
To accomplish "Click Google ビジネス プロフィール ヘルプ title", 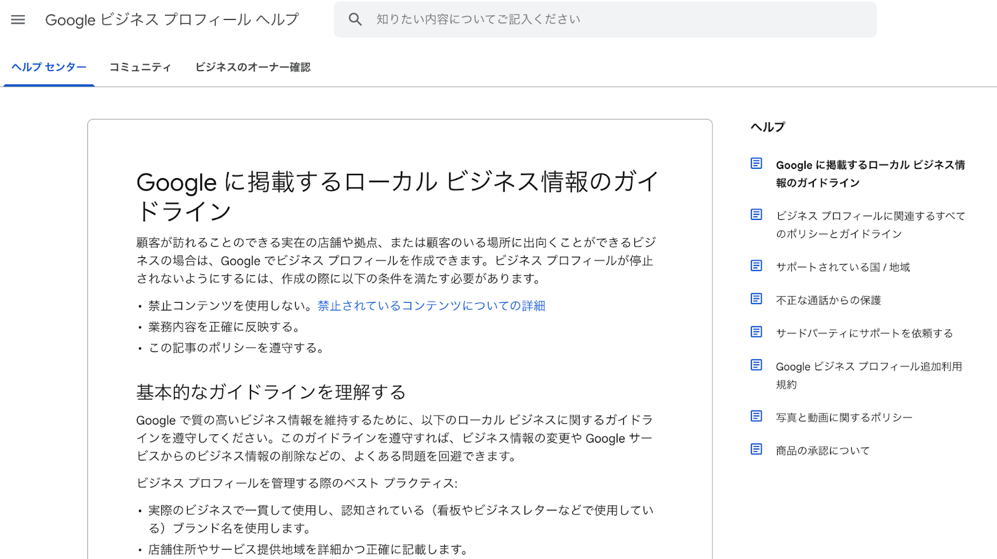I will point(173,19).
